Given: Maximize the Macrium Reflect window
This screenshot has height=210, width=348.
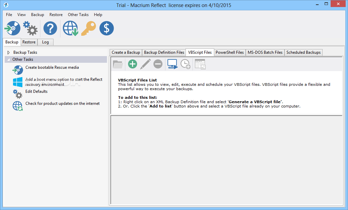Looking at the screenshot, I should click(326, 4).
